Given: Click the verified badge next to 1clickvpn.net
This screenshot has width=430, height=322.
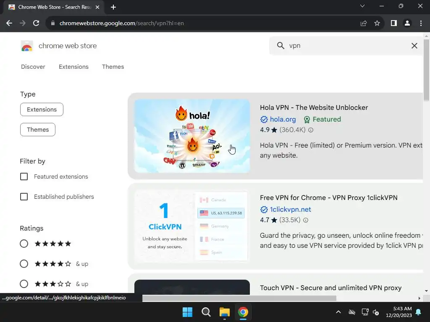Looking at the screenshot, I should 264,210.
